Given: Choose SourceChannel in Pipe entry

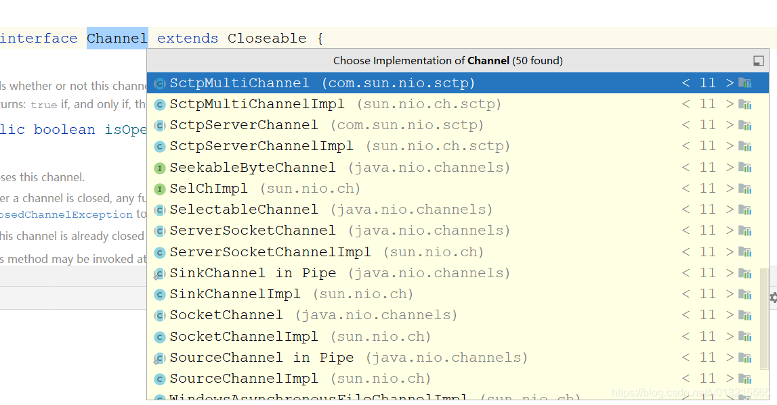Looking at the screenshot, I should click(458, 358).
